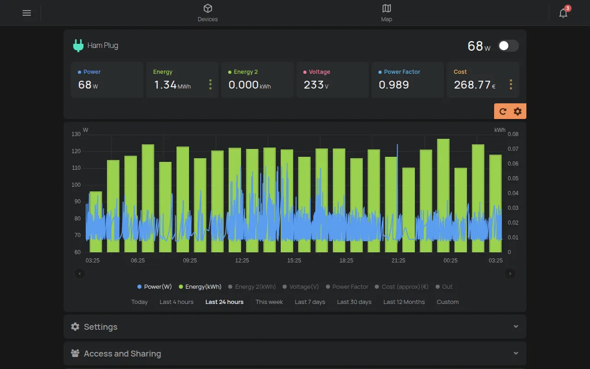The width and height of the screenshot is (590, 369).
Task: Click the tallest energy bar near 00:25
Action: [x=443, y=196]
